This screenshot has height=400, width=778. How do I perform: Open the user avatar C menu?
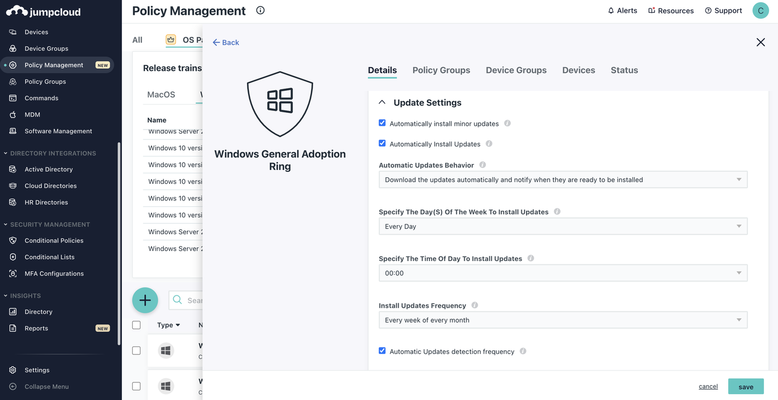coord(761,10)
